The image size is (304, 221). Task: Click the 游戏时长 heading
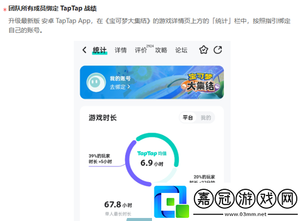click(103, 118)
